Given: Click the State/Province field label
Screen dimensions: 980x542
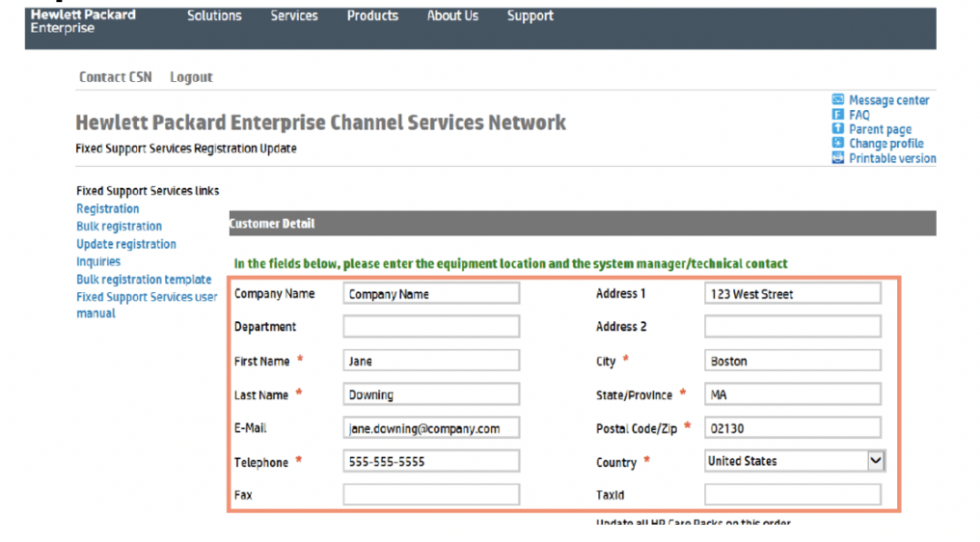Looking at the screenshot, I should tap(634, 395).
